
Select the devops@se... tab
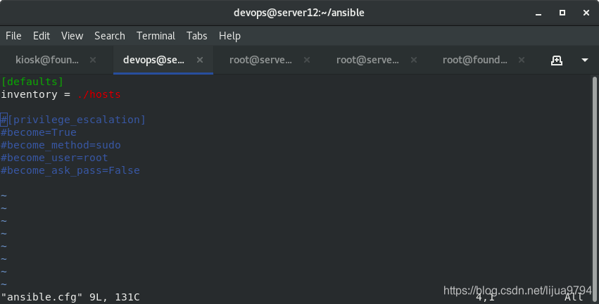coord(153,60)
